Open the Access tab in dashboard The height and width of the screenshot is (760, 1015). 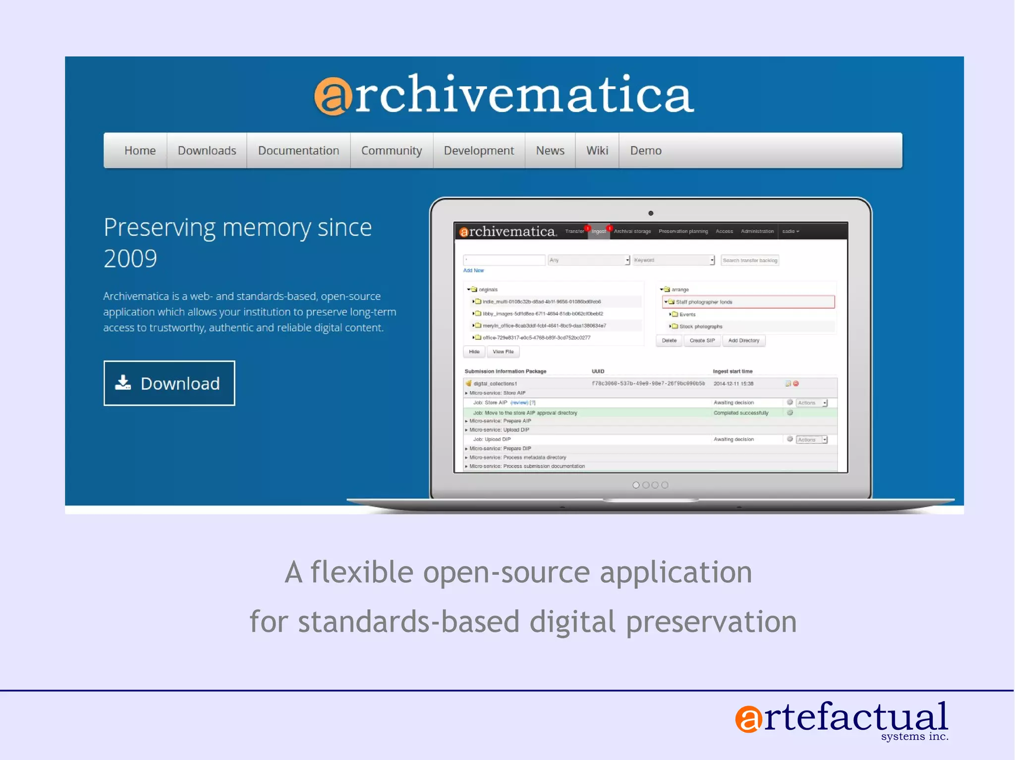pos(724,231)
